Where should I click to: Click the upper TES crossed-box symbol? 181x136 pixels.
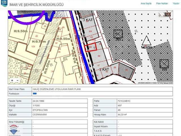click(x=118, y=34)
